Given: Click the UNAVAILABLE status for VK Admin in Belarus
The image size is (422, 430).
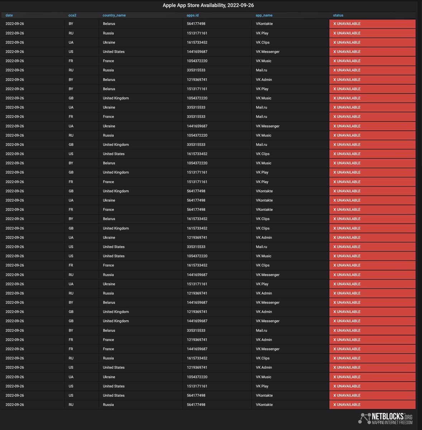Looking at the screenshot, I should (x=372, y=80).
